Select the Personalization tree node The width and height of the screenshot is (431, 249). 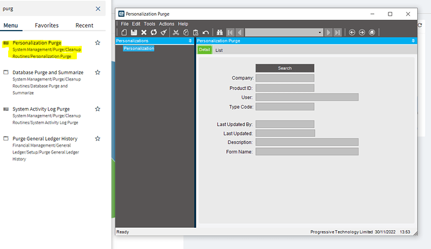point(139,48)
